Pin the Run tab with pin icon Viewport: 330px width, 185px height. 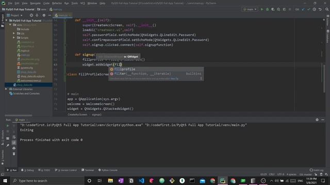pos(8,145)
